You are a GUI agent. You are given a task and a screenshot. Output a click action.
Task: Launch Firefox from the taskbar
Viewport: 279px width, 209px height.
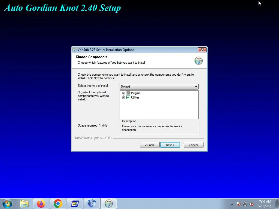tap(41, 204)
